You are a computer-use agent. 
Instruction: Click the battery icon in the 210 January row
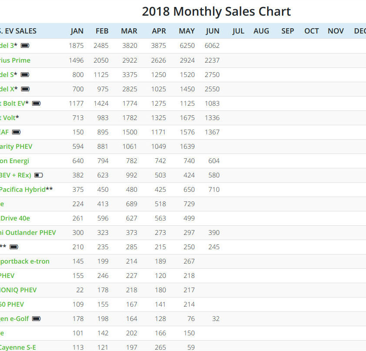coord(14,247)
